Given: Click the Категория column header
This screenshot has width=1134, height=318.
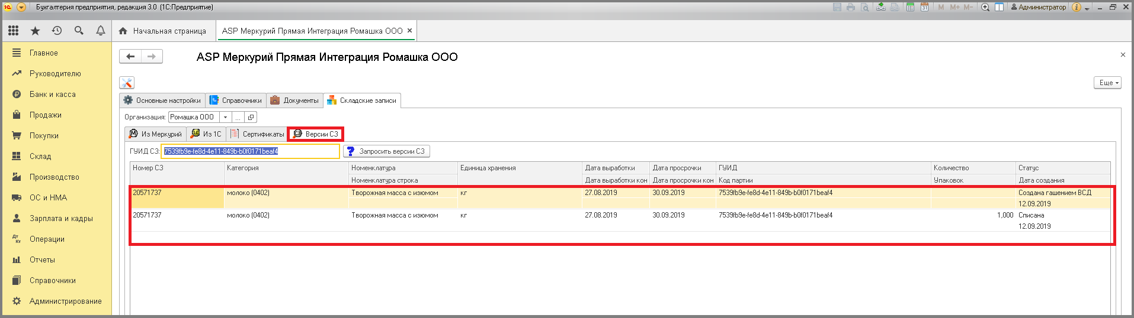Looking at the screenshot, I should tap(286, 168).
